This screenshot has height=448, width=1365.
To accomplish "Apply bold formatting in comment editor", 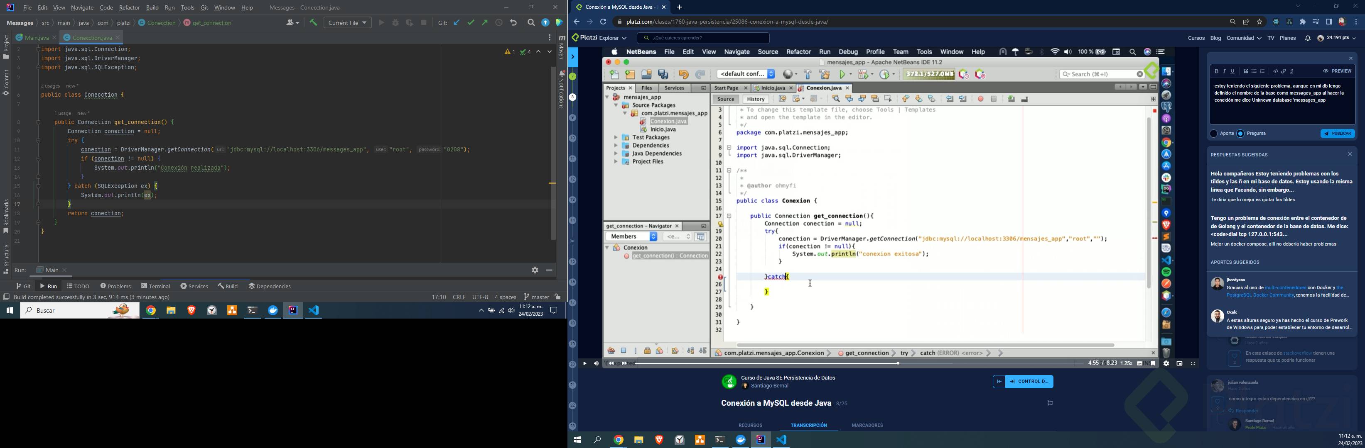I will click(x=1217, y=71).
